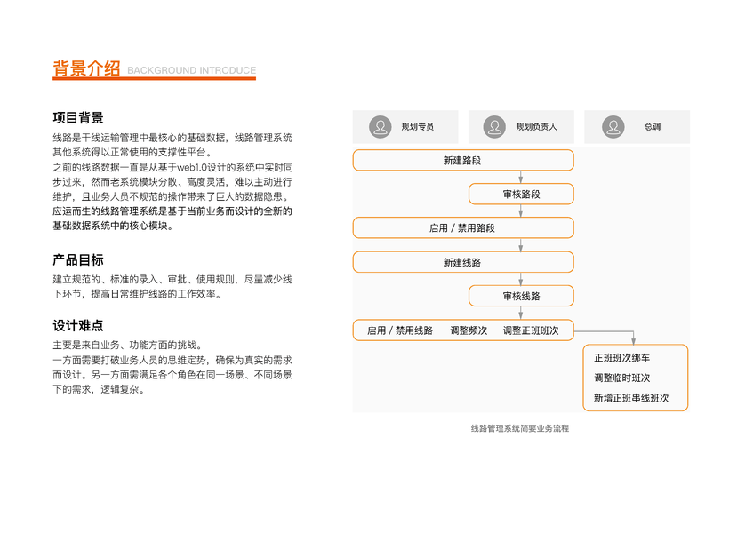Click the bold line starting 应运而生的线路管理系统

tap(172, 211)
